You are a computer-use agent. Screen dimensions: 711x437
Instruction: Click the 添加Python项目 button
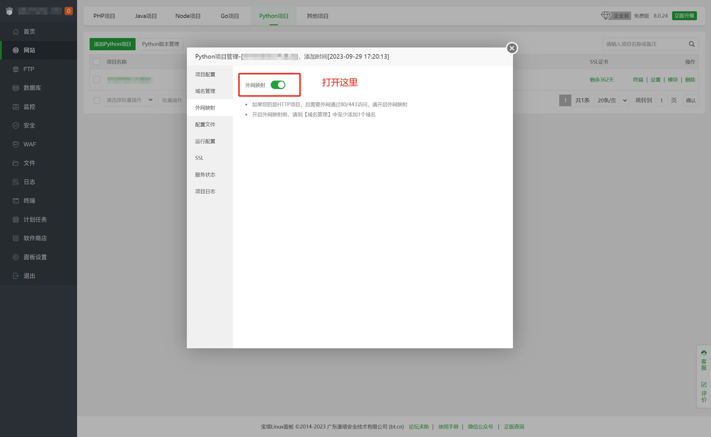[112, 44]
